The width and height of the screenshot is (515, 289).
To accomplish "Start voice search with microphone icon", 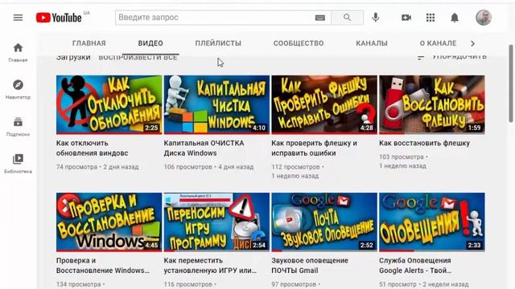I will point(376,18).
